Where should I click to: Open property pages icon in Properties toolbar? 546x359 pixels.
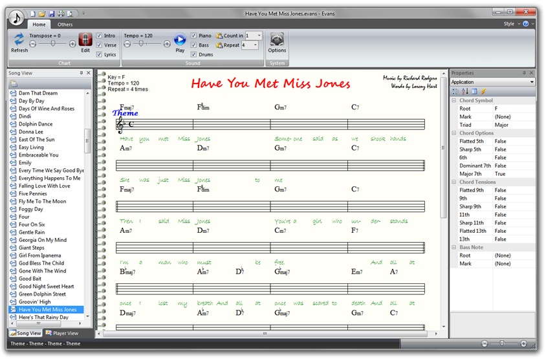(474, 91)
